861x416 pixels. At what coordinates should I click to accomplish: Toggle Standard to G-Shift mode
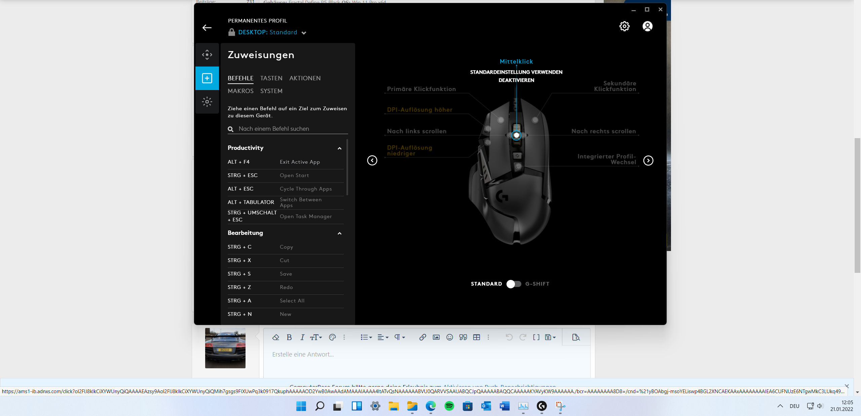514,284
